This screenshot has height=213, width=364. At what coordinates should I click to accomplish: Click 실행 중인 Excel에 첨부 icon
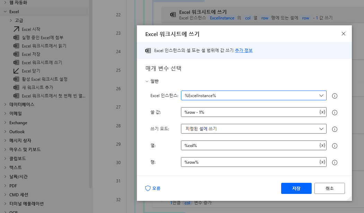pos(16,37)
